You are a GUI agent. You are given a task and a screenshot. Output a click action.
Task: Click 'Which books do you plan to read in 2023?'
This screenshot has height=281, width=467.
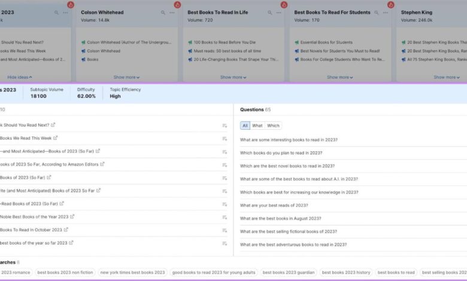pos(281,153)
